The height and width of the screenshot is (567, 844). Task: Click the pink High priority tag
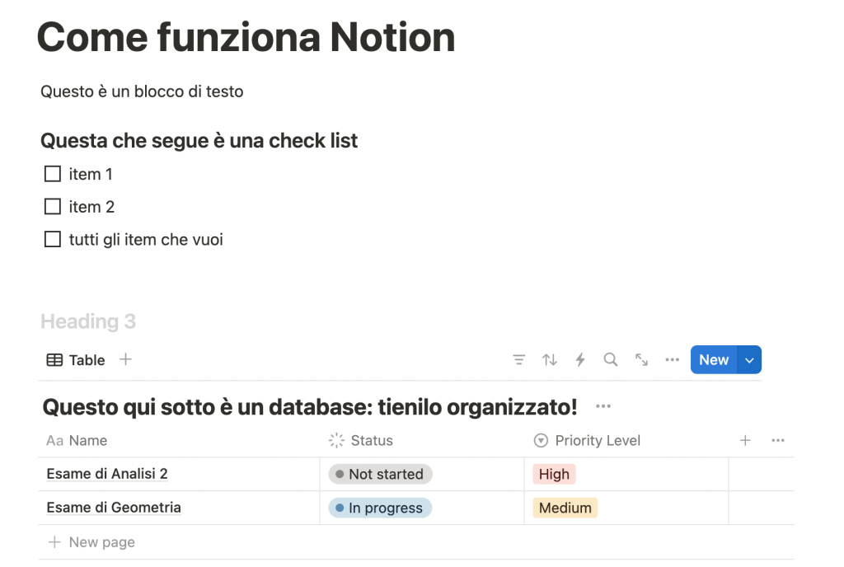pyautogui.click(x=554, y=475)
